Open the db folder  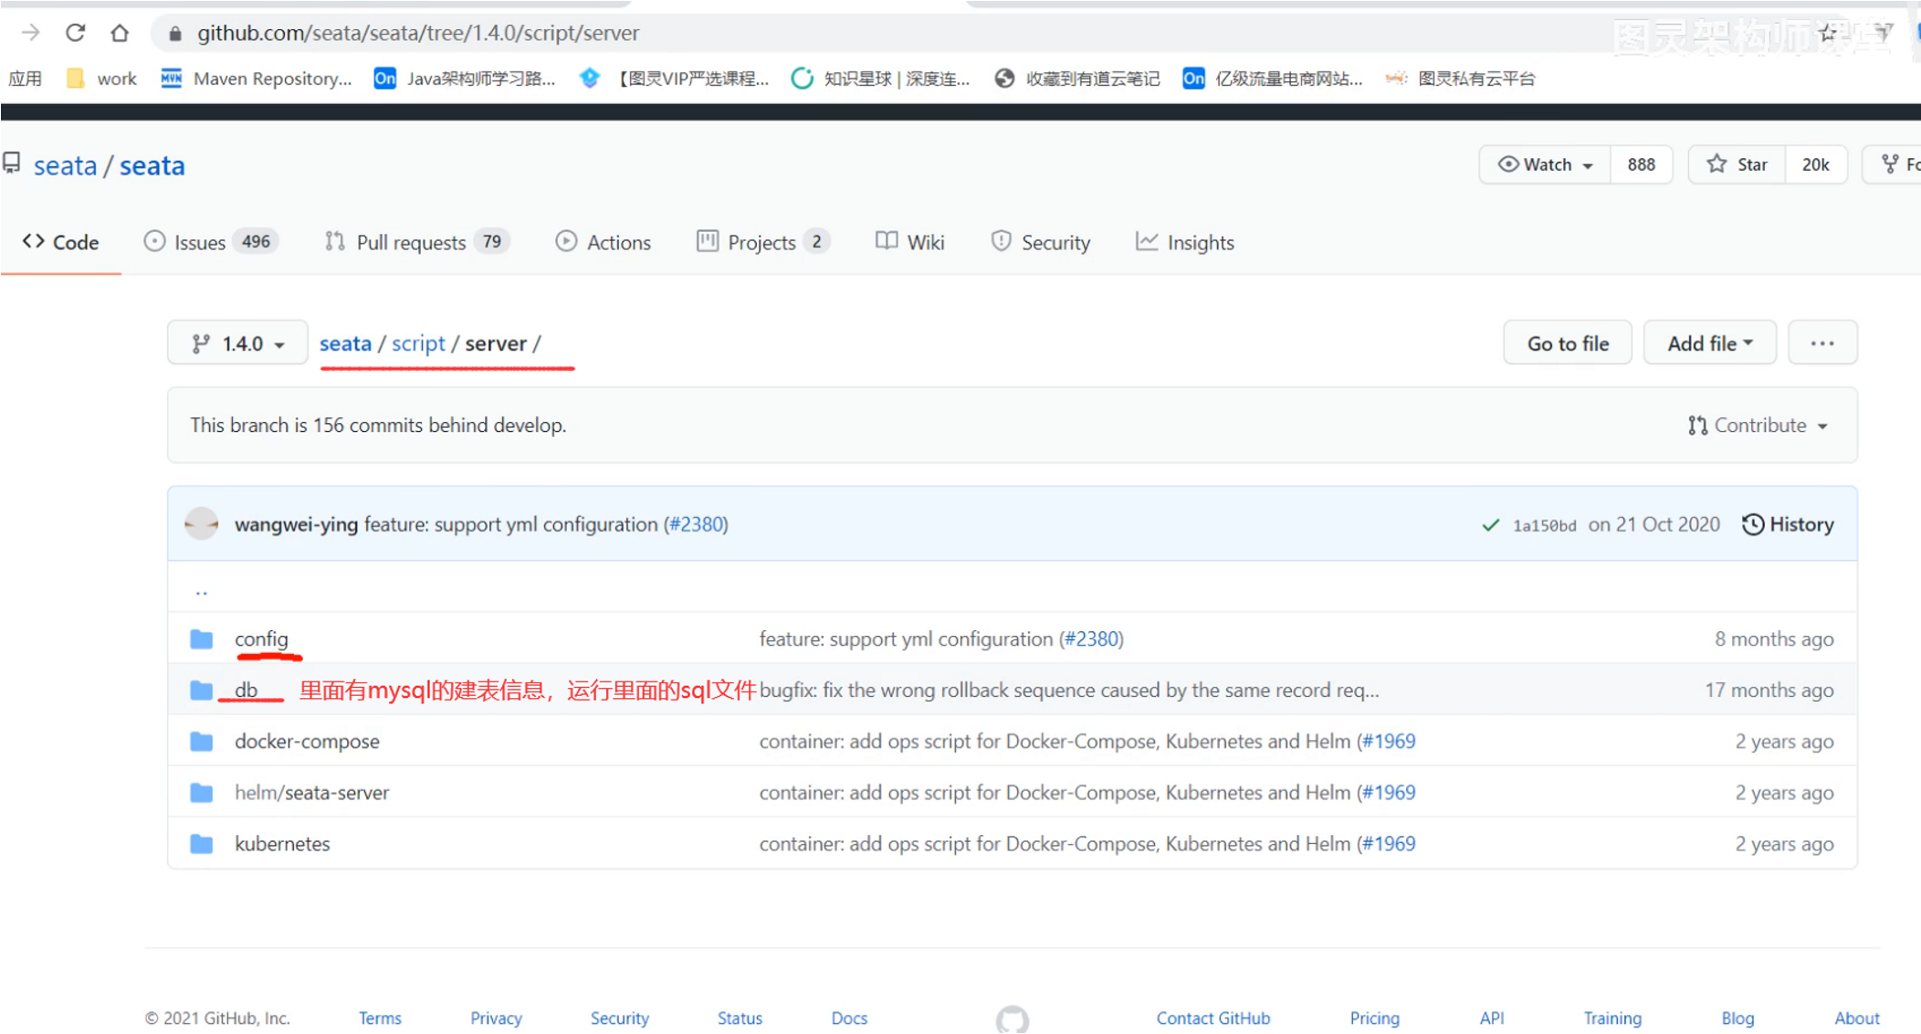point(247,691)
